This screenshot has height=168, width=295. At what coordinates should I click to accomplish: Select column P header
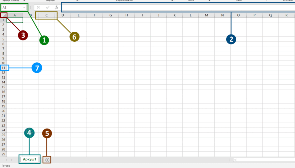[x=255, y=15]
